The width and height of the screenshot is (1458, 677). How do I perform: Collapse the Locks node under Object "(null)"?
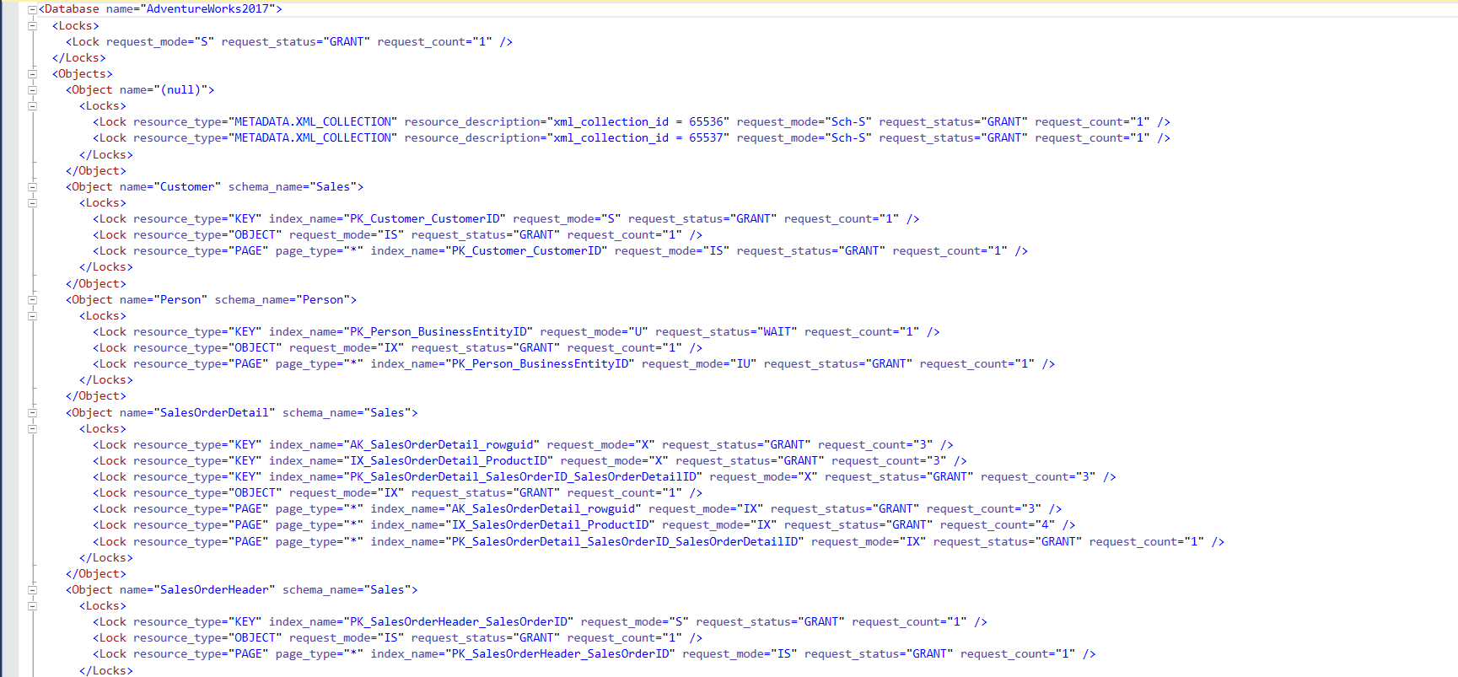pos(32,106)
